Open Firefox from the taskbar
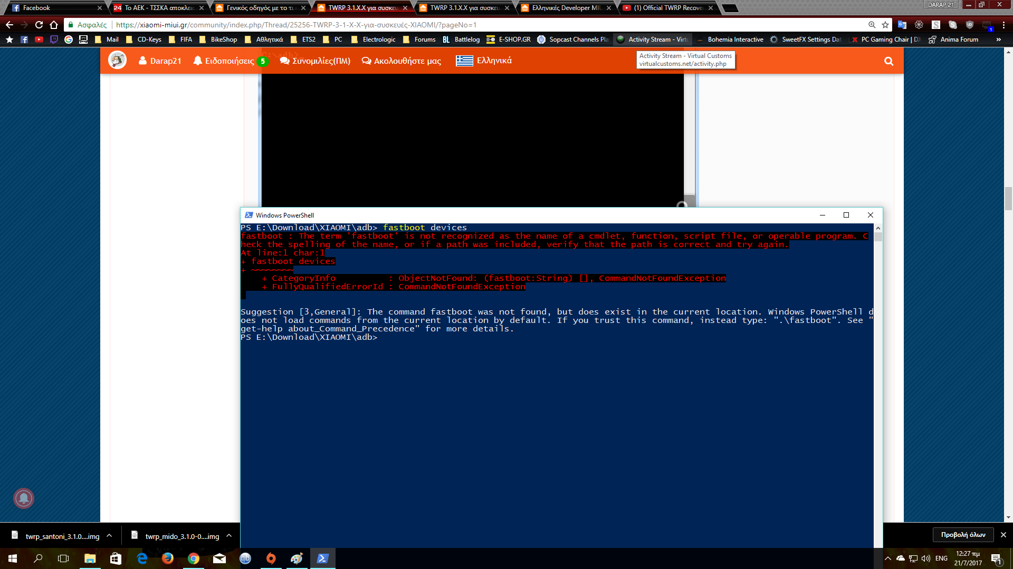1013x569 pixels. point(168,558)
